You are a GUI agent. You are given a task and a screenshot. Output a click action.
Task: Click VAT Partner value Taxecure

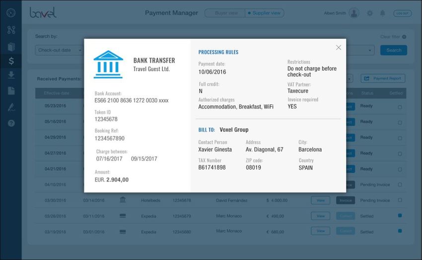[x=298, y=91]
